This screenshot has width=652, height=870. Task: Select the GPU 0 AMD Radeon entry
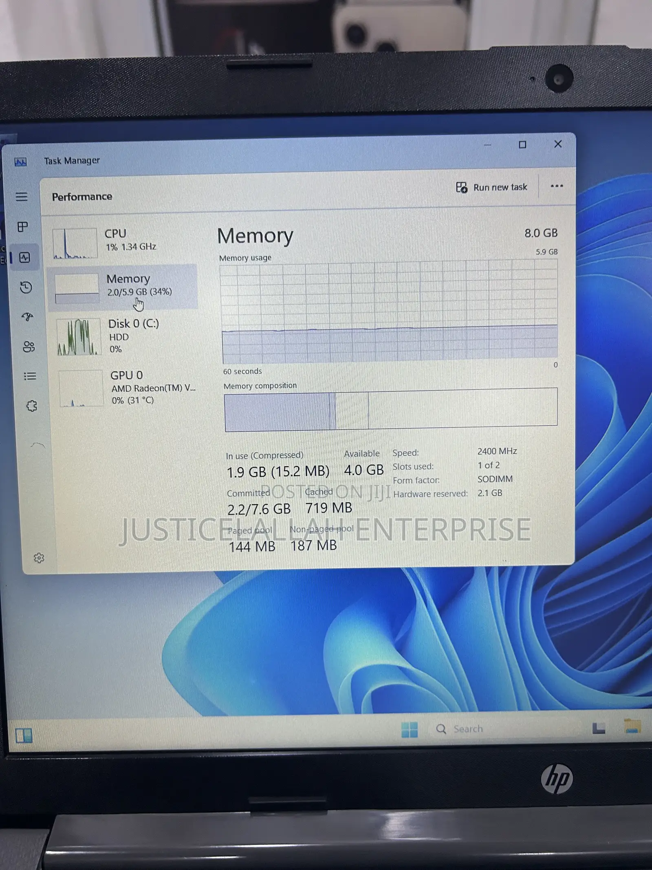[126, 387]
